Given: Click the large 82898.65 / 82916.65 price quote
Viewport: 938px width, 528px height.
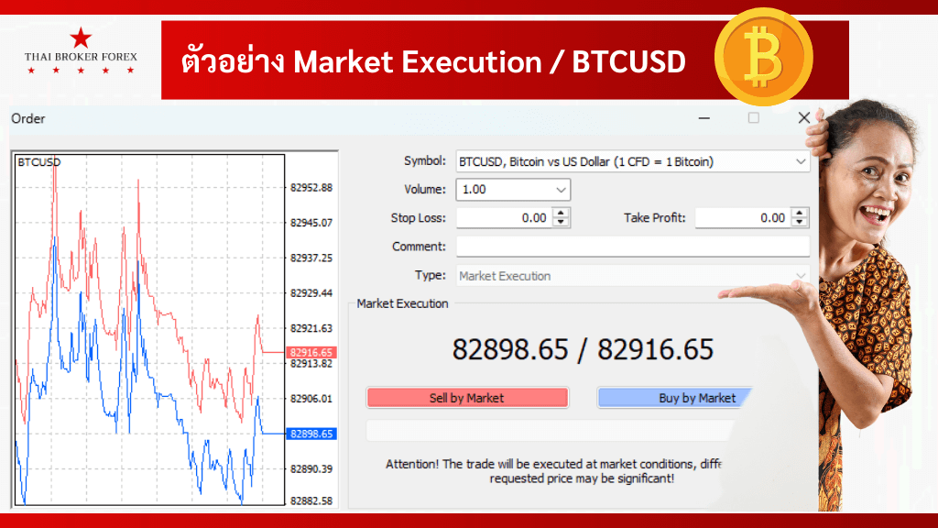Looking at the screenshot, I should tap(584, 349).
